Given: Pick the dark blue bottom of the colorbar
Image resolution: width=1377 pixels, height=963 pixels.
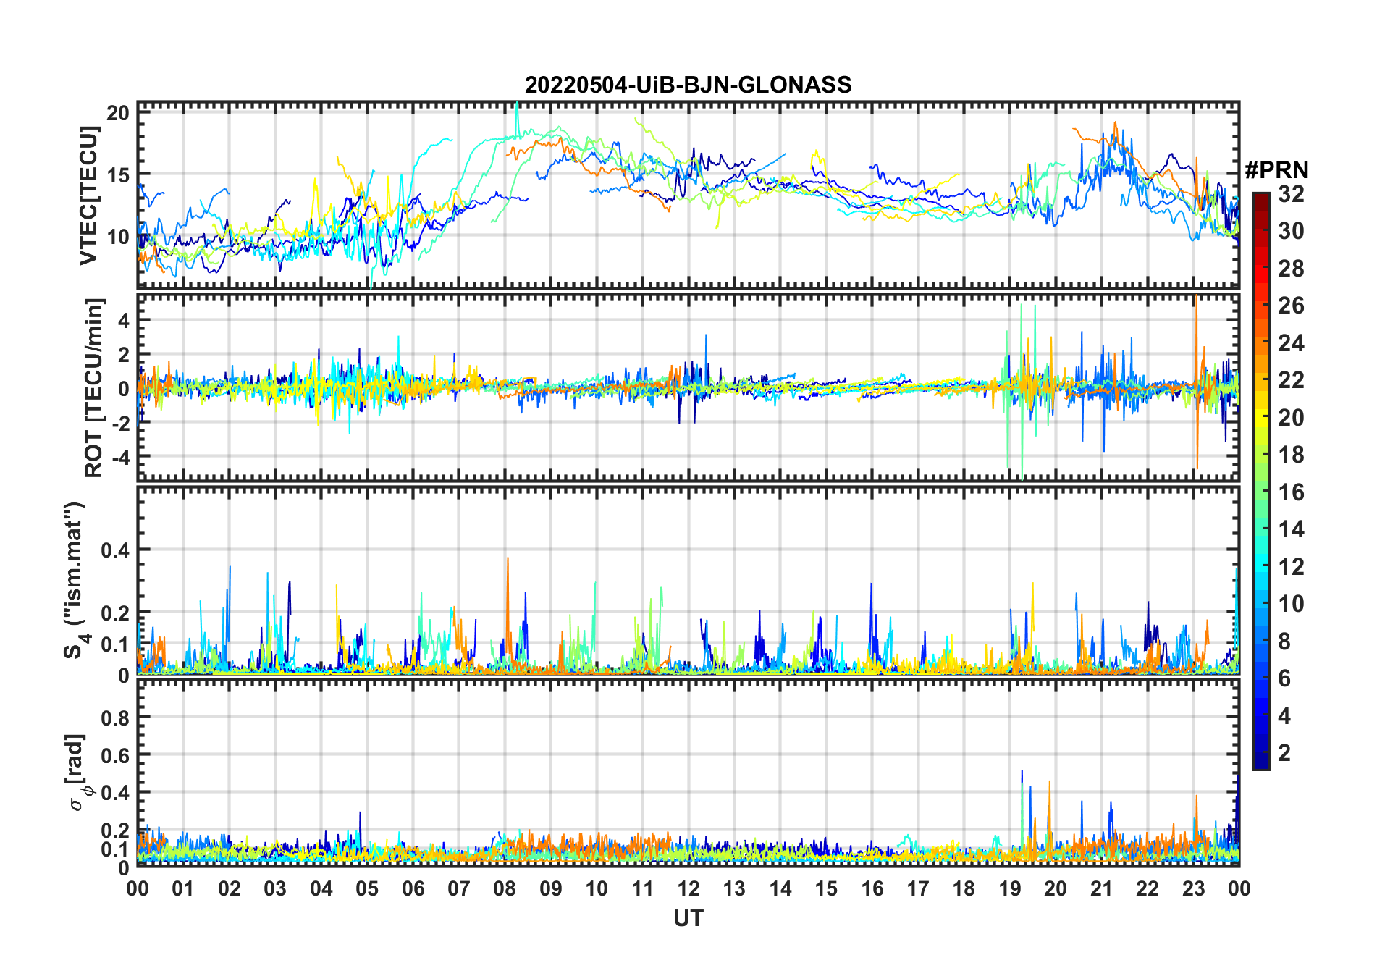Looking at the screenshot, I should click(x=1260, y=764).
